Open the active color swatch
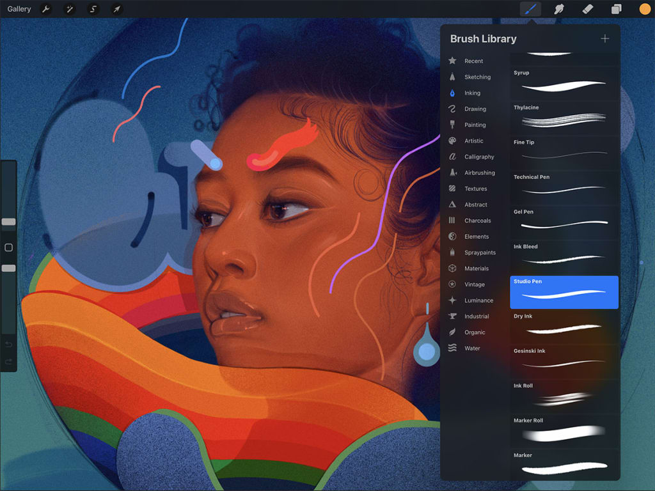 [x=644, y=9]
